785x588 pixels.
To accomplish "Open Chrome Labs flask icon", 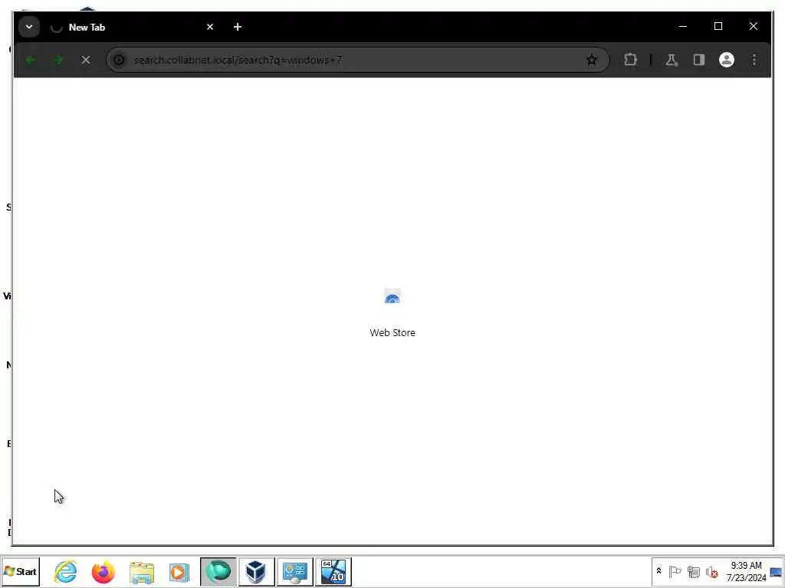I will tap(672, 60).
